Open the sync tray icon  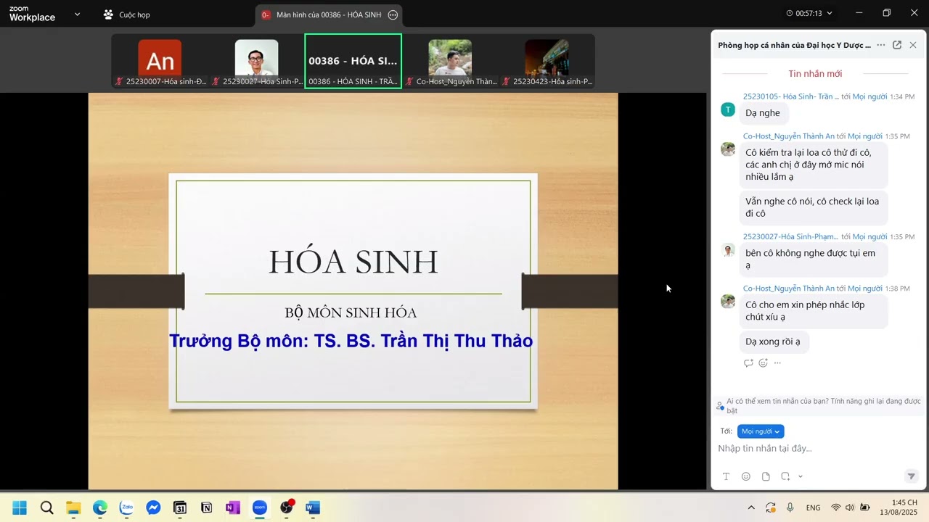tap(771, 507)
